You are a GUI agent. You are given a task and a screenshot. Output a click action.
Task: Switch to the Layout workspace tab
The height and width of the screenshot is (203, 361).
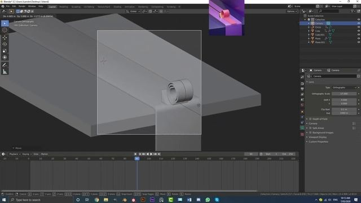pos(52,7)
